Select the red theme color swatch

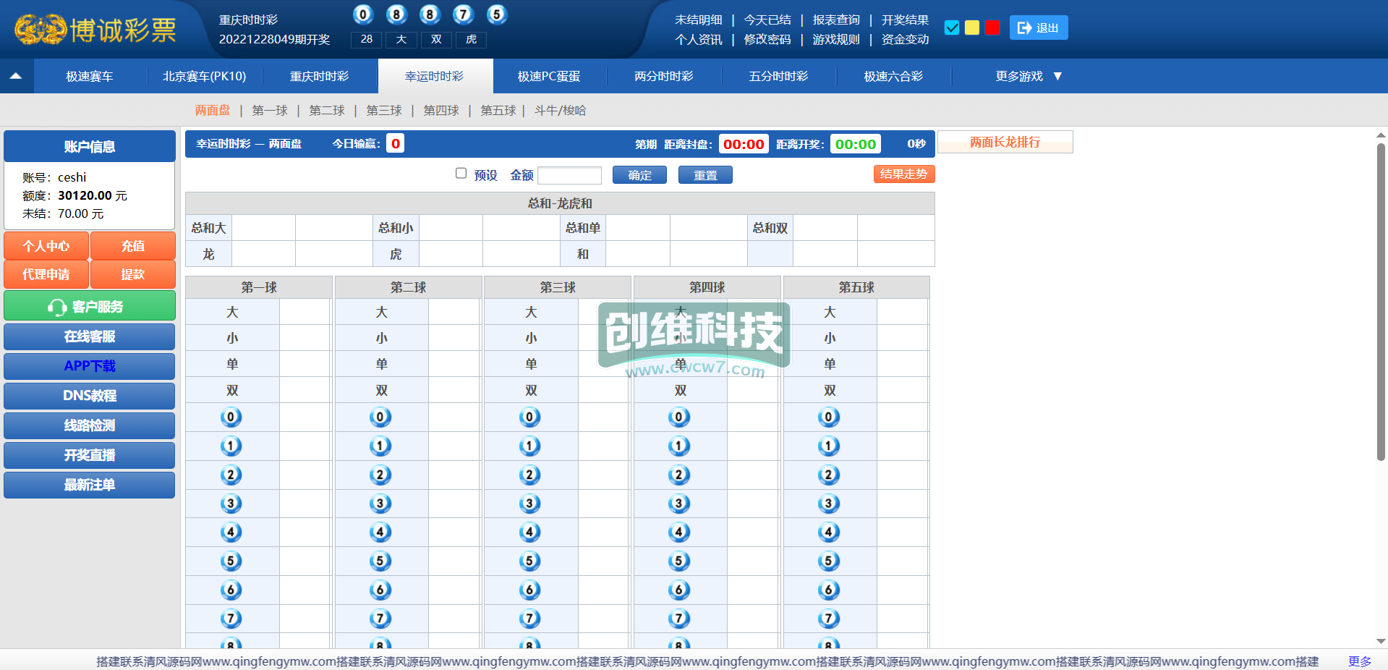pos(992,27)
